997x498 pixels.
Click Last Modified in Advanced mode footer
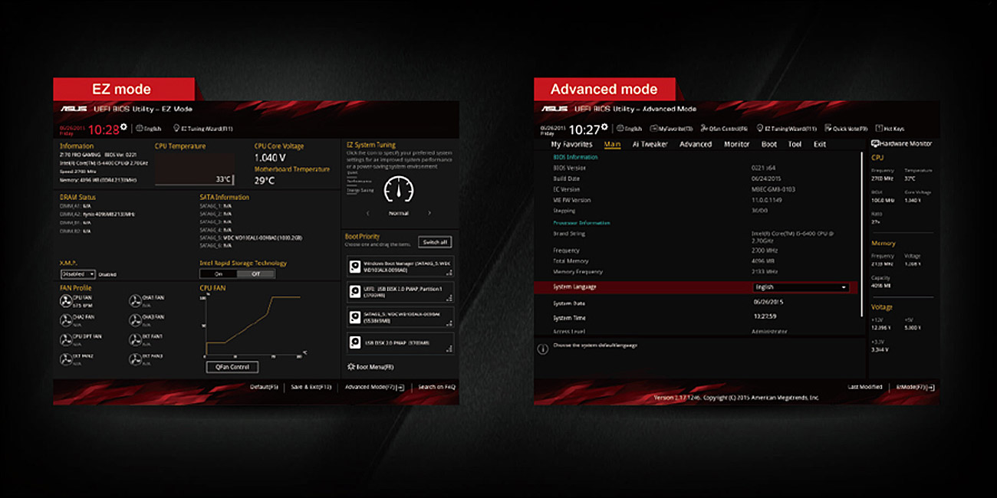[865, 387]
